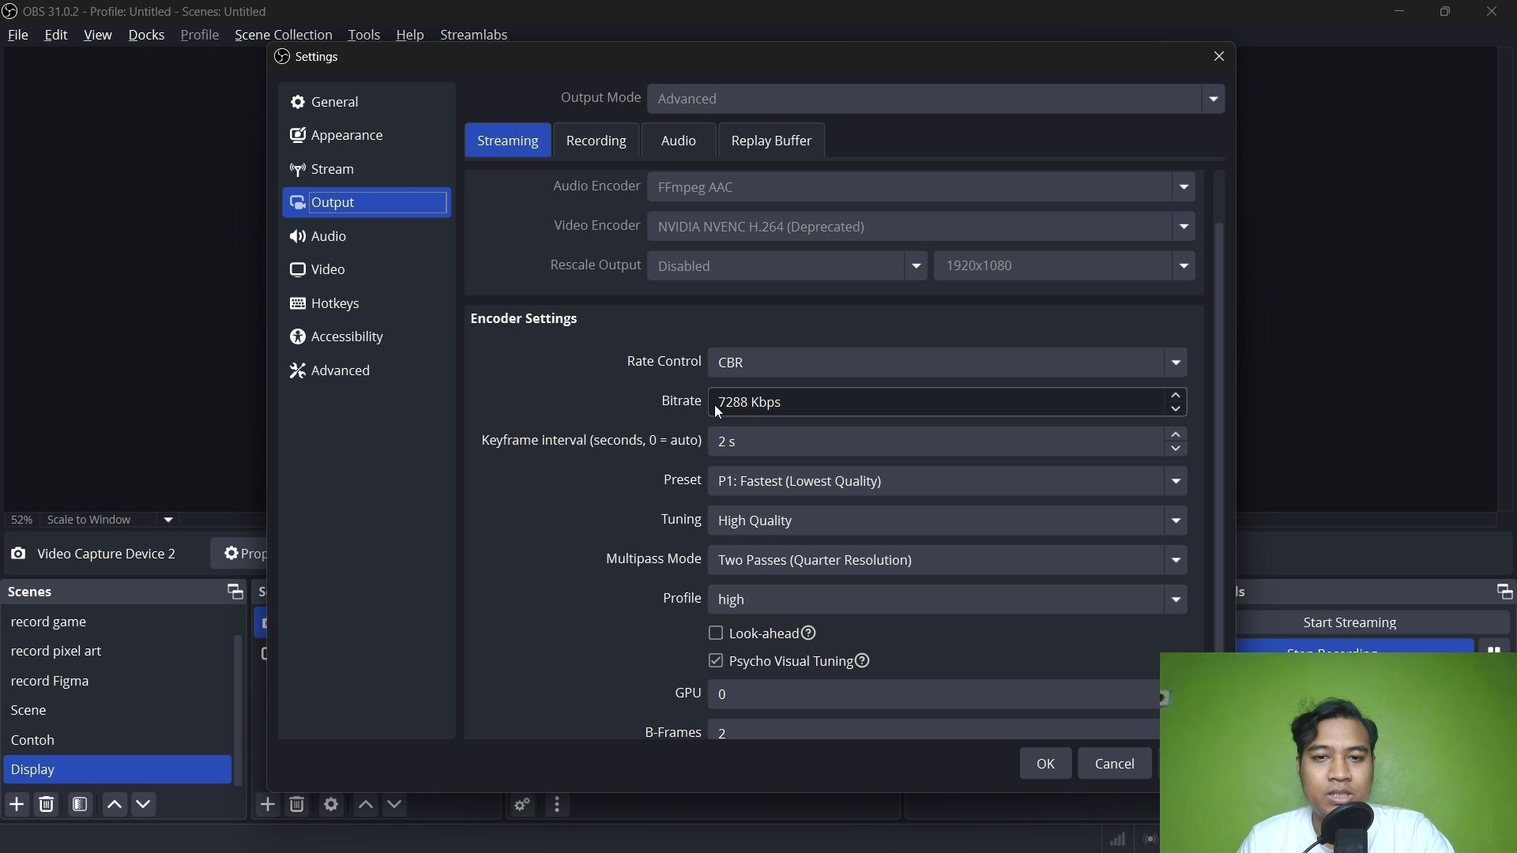This screenshot has width=1517, height=853.
Task: Switch to the Audio output tab
Action: click(679, 141)
